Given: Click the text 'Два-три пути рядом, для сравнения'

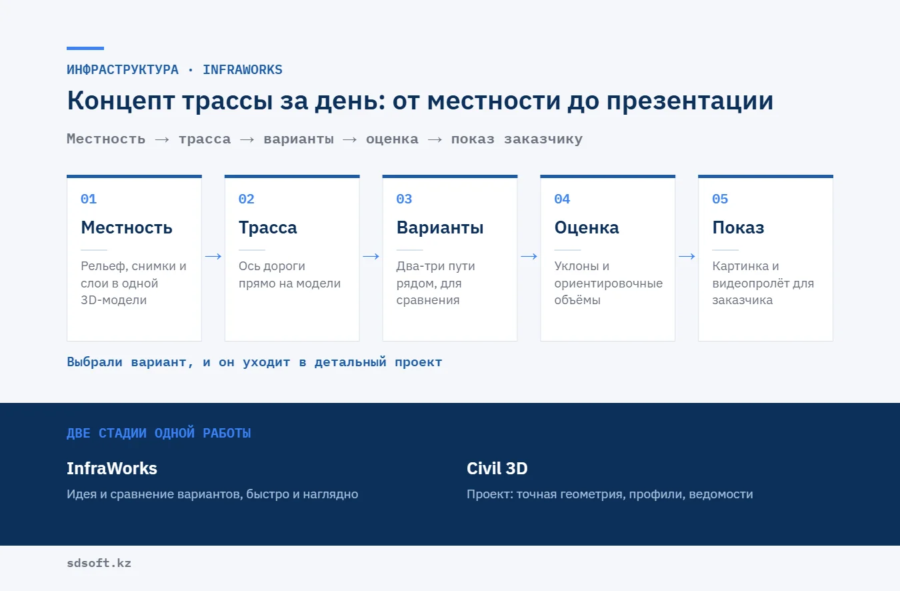Looking at the screenshot, I should click(x=436, y=283).
